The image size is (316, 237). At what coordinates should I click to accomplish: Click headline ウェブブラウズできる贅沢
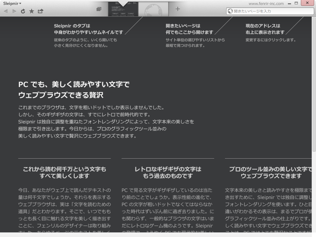(61, 95)
